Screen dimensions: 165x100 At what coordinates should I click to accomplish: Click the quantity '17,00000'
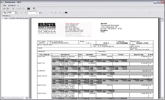(x=92, y=85)
